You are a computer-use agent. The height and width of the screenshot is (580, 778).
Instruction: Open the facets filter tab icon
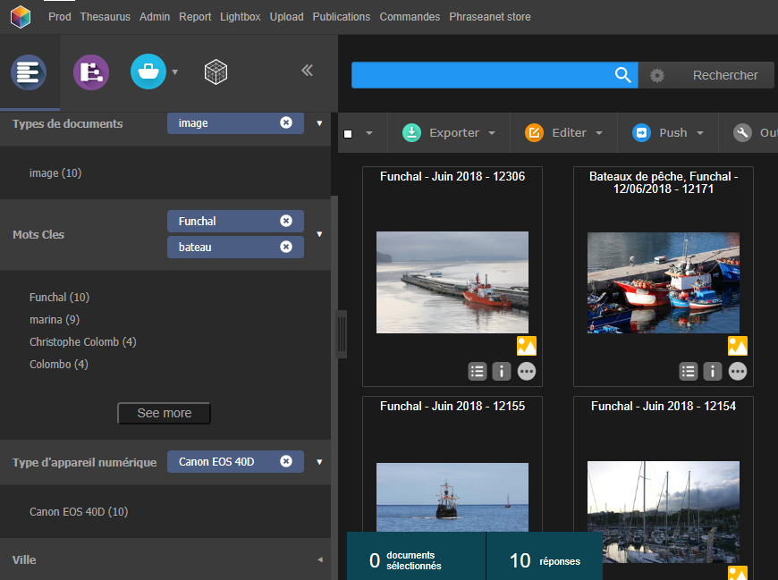coord(29,71)
